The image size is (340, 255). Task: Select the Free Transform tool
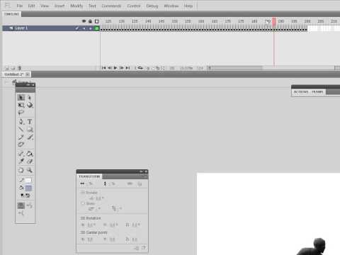tap(21, 105)
